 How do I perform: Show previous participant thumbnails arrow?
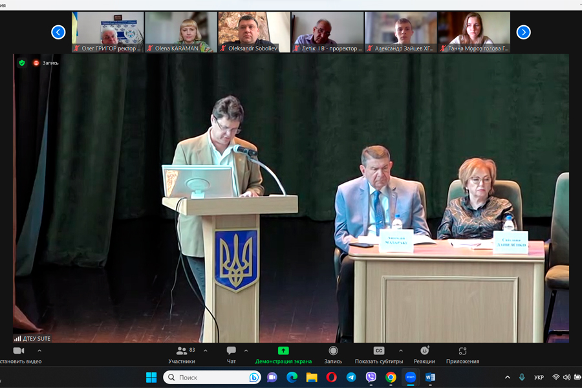click(58, 32)
